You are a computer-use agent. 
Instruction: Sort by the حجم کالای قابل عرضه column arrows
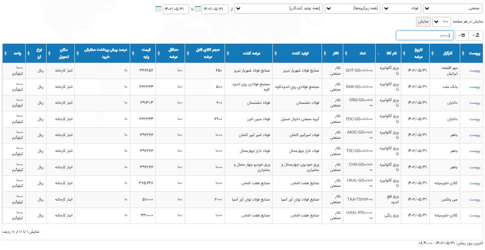[187, 53]
